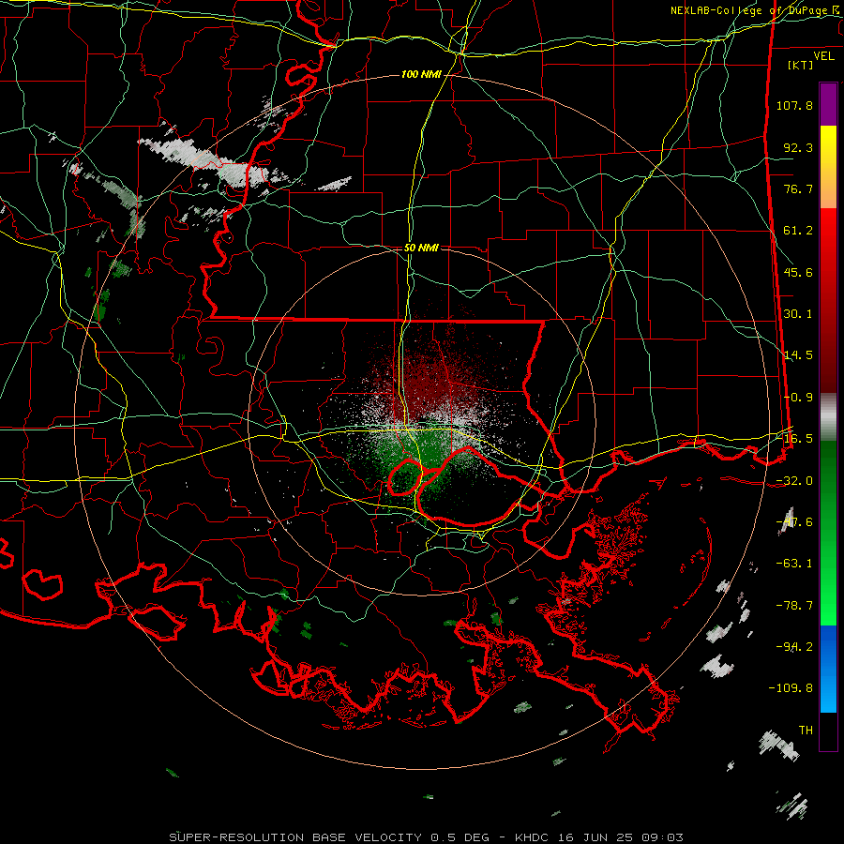This screenshot has height=844, width=844.
Task: Click the -16.5 velocity scale value
Action: (794, 439)
